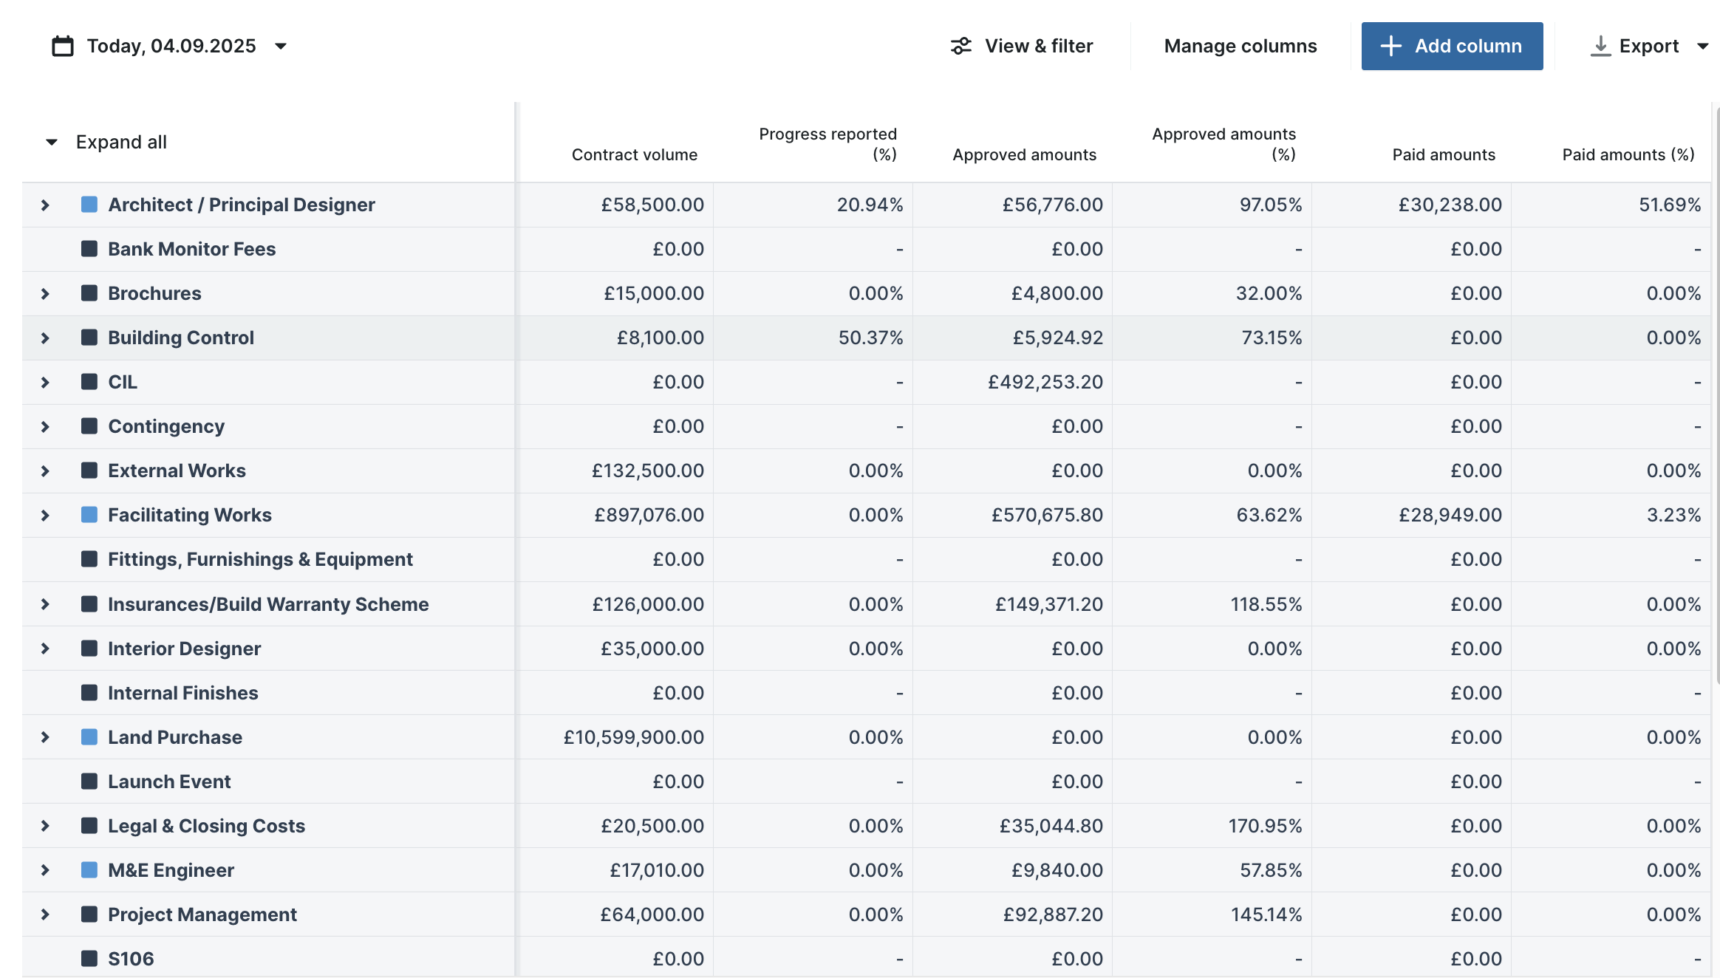Click the View & filter sliders icon
This screenshot has height=978, width=1720.
click(x=960, y=46)
